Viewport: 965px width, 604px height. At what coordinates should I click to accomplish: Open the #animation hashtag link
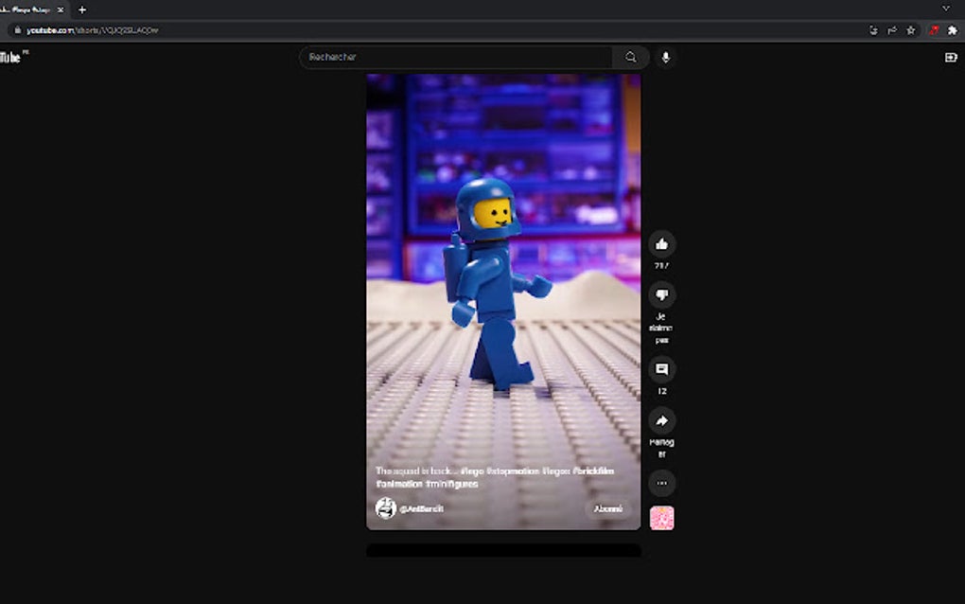[399, 484]
